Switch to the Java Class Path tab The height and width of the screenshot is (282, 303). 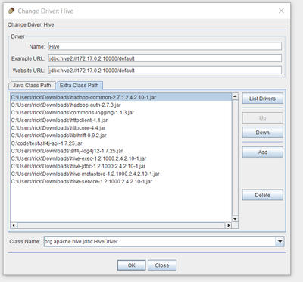(32, 86)
